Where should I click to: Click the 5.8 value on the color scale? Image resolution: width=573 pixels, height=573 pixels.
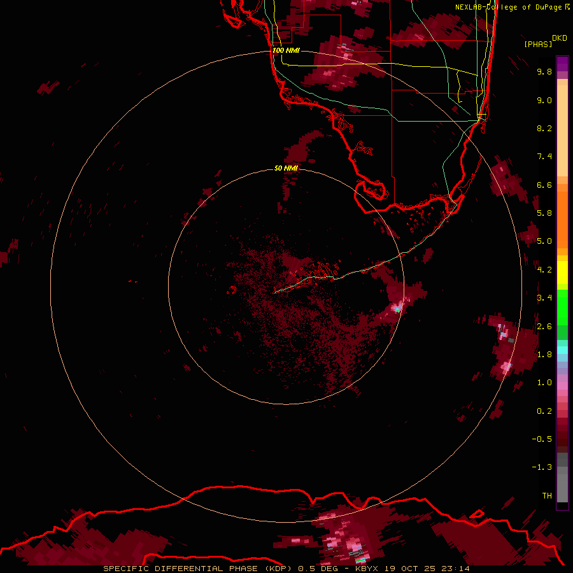point(544,213)
